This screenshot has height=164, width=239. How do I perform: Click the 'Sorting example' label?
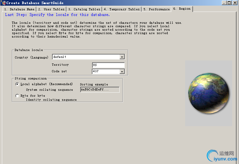(94, 85)
